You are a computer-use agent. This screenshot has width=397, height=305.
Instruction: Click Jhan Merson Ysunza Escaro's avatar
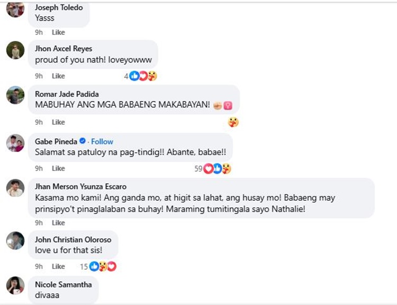click(15, 188)
